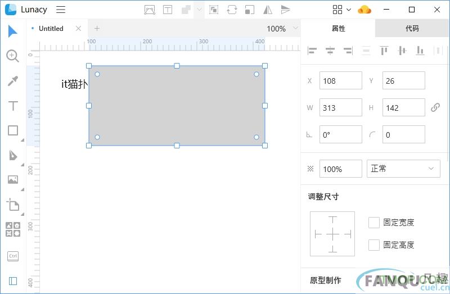The height and width of the screenshot is (294, 450).
Task: Select the Rectangle shape tool
Action: point(13,130)
